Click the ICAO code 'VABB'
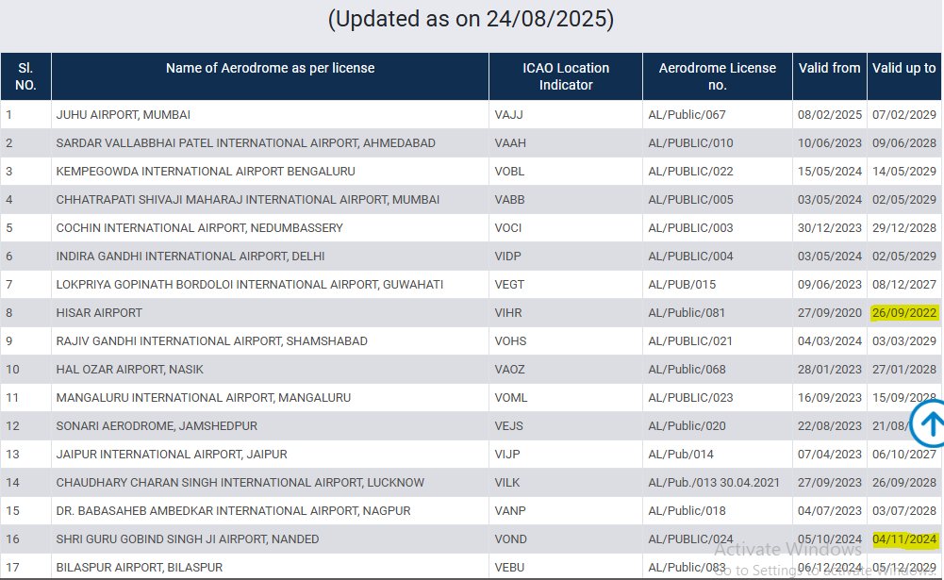Image resolution: width=944 pixels, height=580 pixels. (509, 199)
